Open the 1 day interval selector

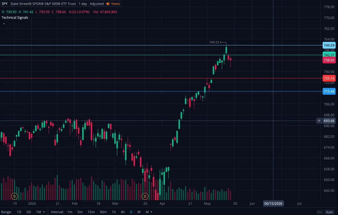pyautogui.click(x=83, y=4)
